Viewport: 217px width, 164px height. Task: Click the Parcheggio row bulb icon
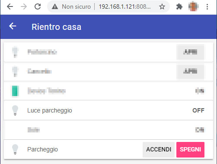(x=15, y=149)
